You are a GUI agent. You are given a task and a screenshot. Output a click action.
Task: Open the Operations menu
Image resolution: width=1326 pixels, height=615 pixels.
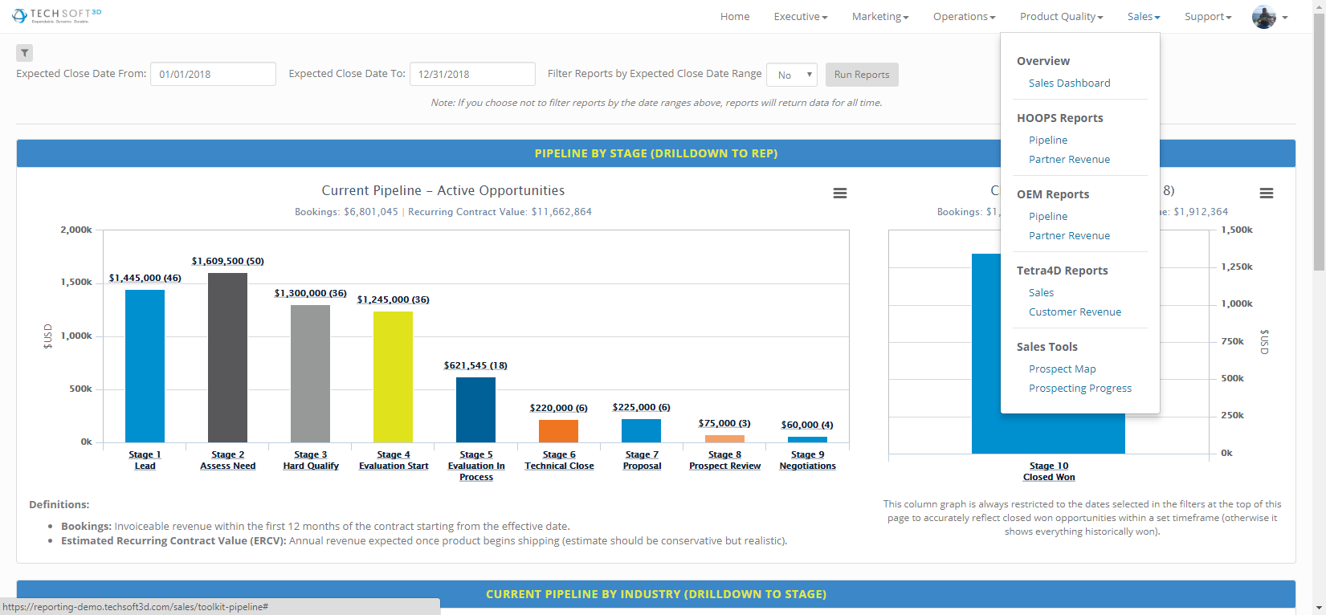[x=965, y=17]
